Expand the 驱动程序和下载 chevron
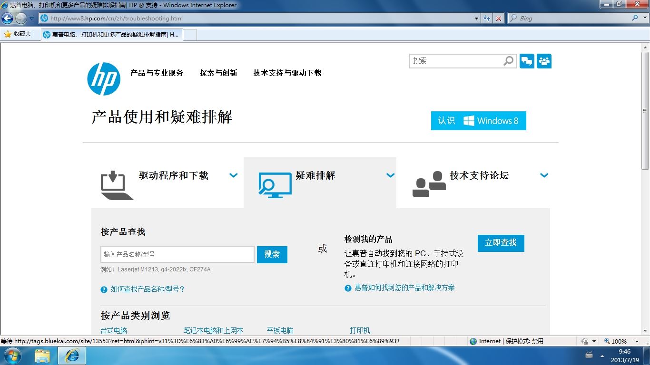This screenshot has height=365, width=650. [x=233, y=175]
